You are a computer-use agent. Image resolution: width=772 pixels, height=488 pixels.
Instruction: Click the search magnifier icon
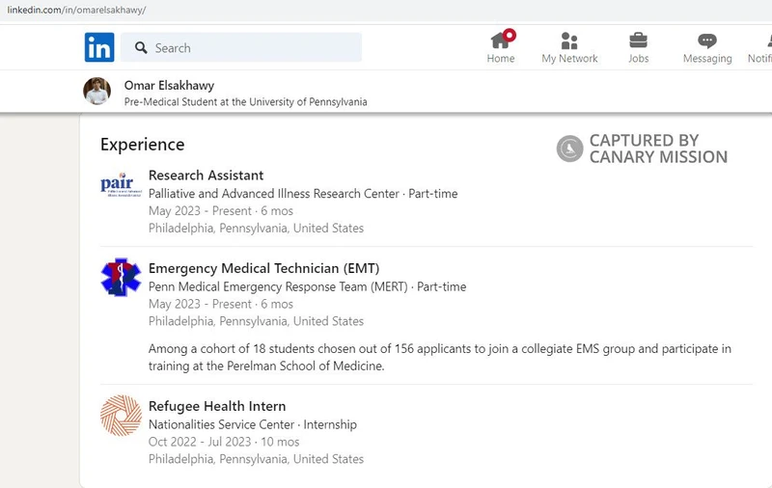[141, 47]
